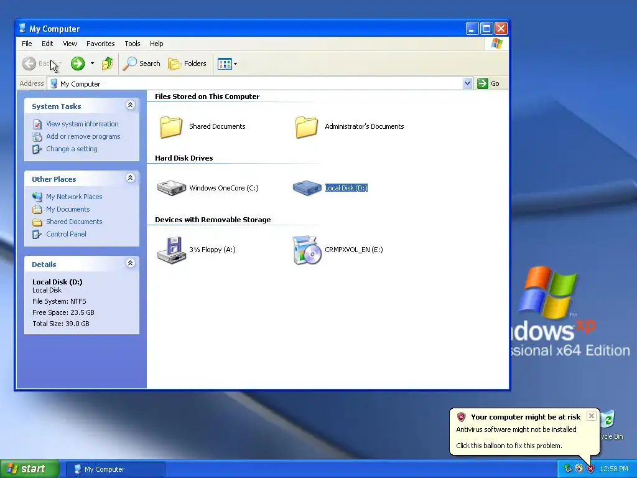The width and height of the screenshot is (637, 478).
Task: Click the View system information icon
Action: [37, 124]
